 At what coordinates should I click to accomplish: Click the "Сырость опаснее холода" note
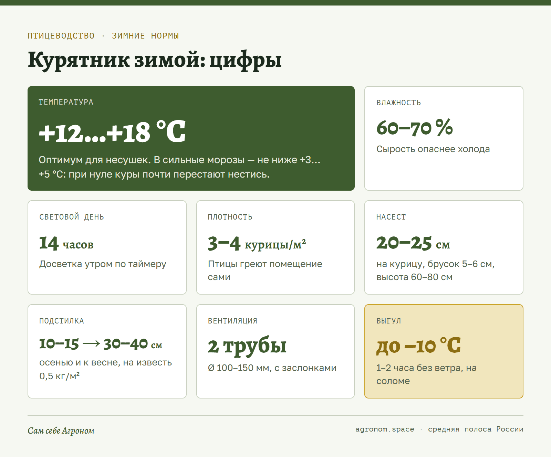(433, 149)
